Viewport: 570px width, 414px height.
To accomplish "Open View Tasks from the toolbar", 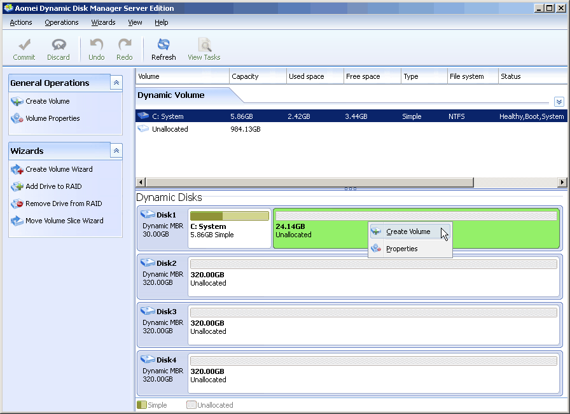I will coord(204,46).
